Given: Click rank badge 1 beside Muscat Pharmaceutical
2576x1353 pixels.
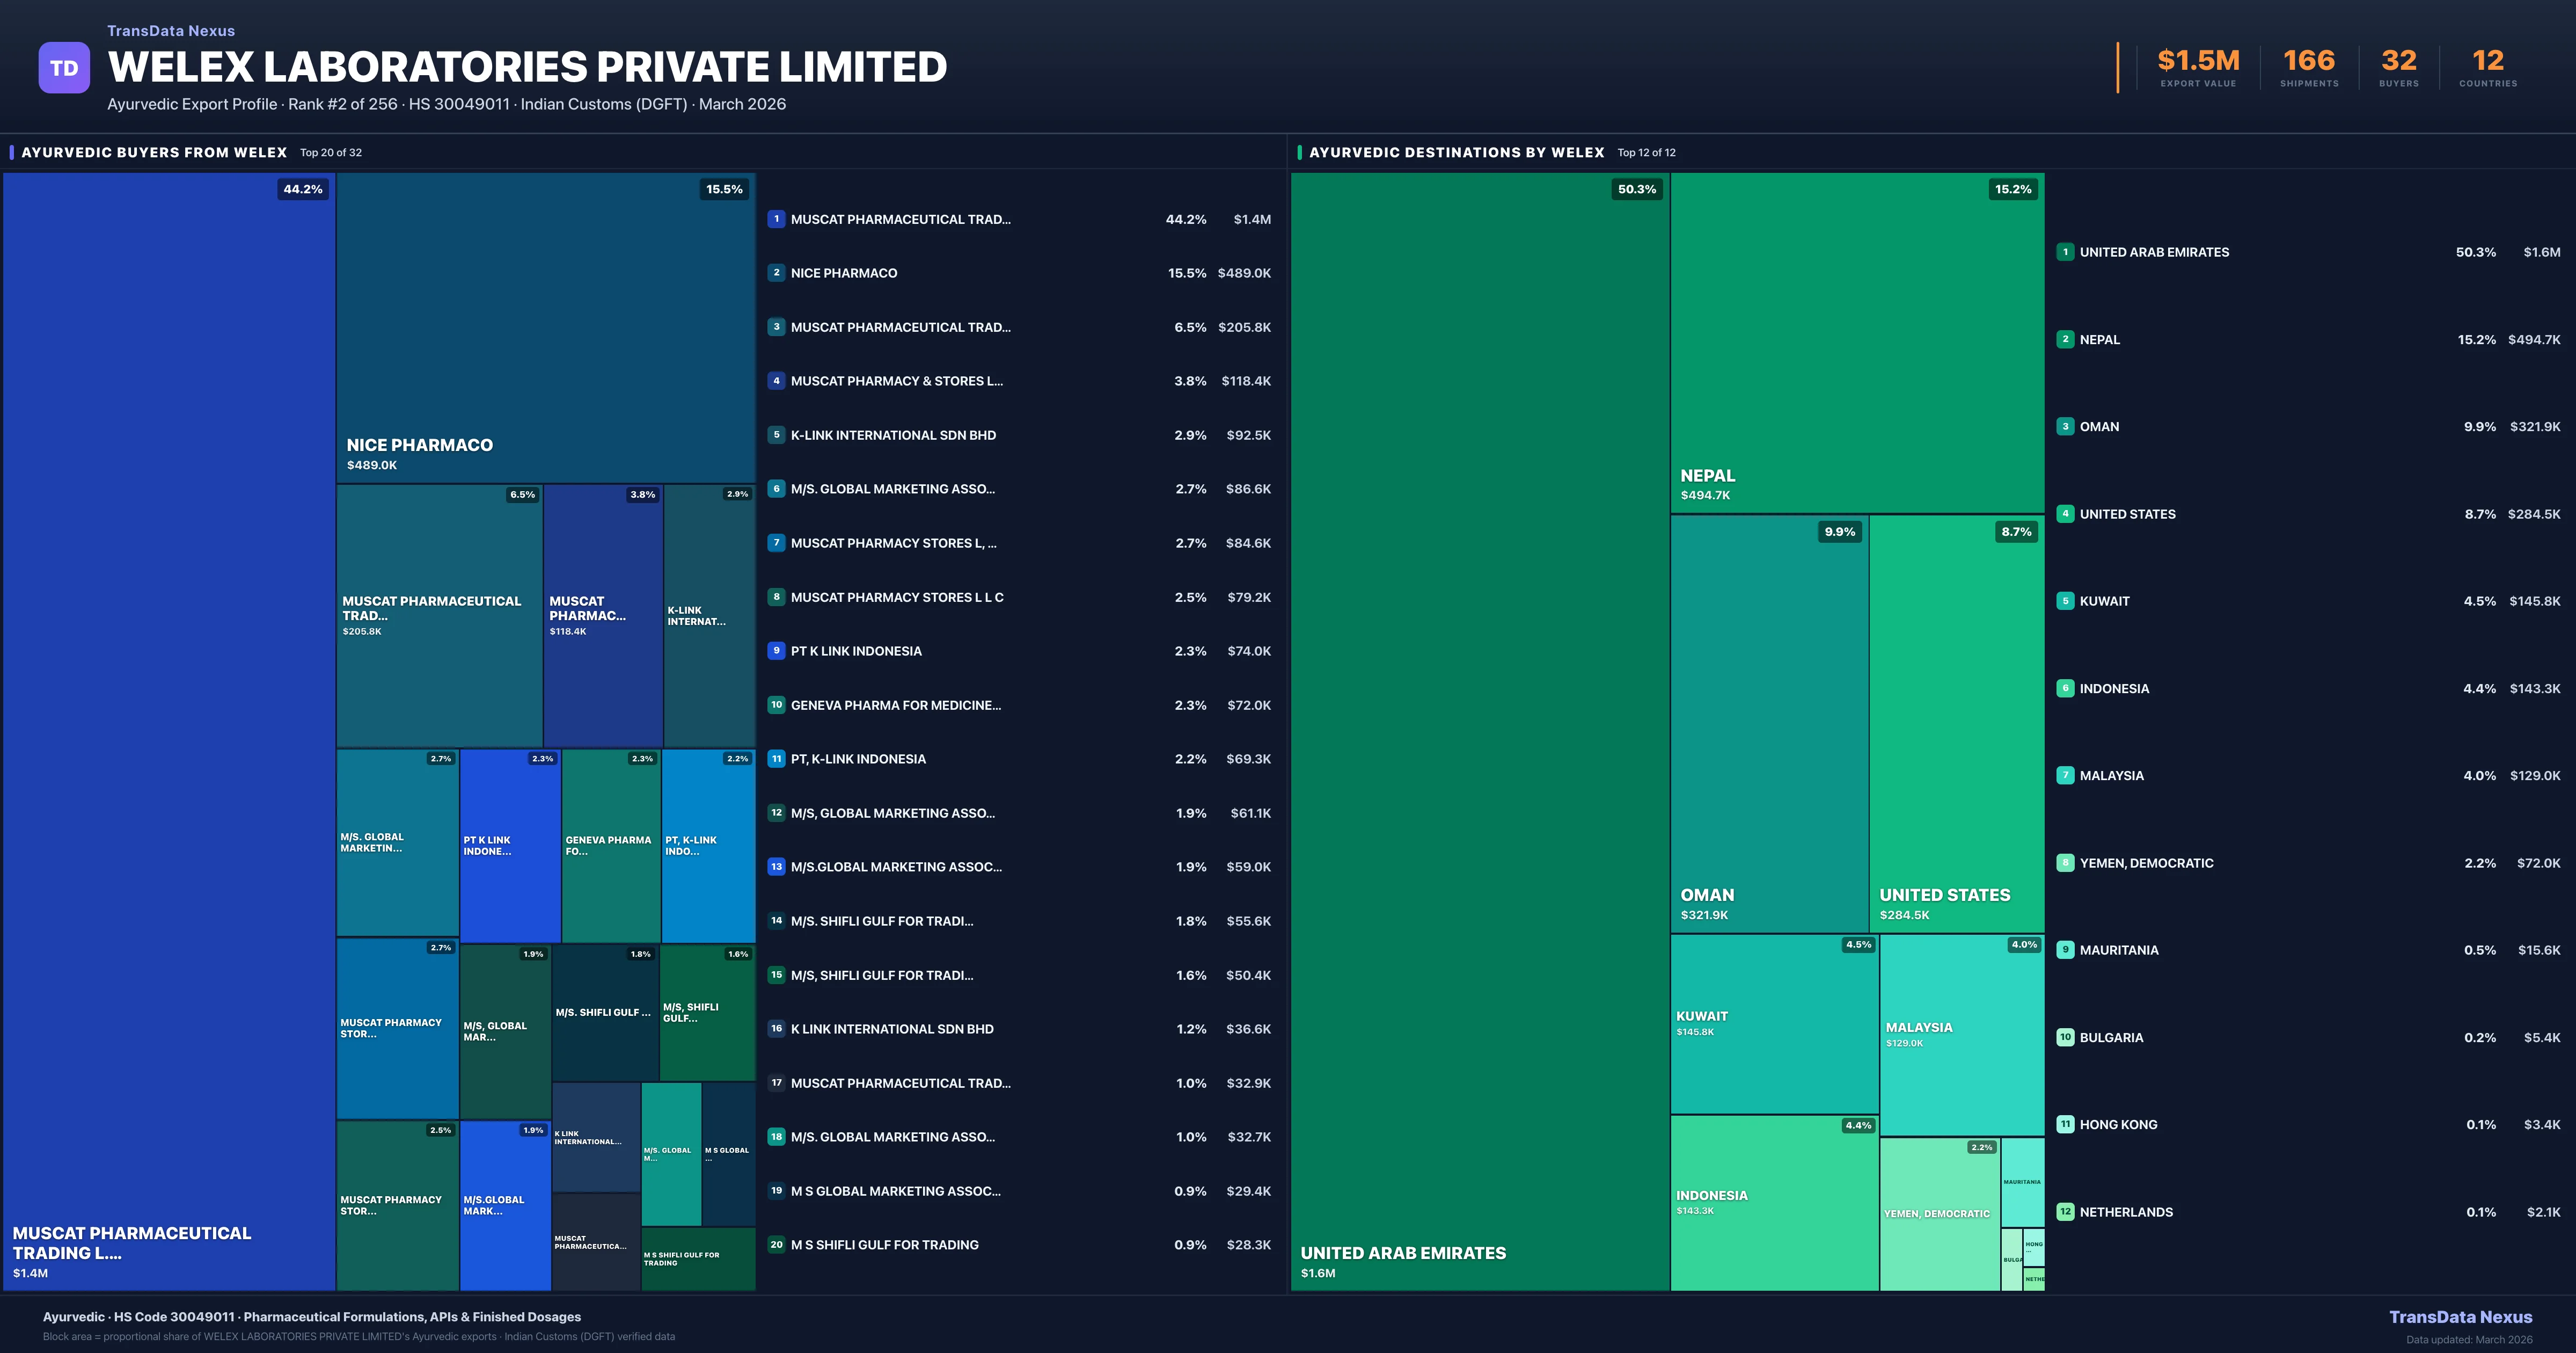Looking at the screenshot, I should [776, 219].
